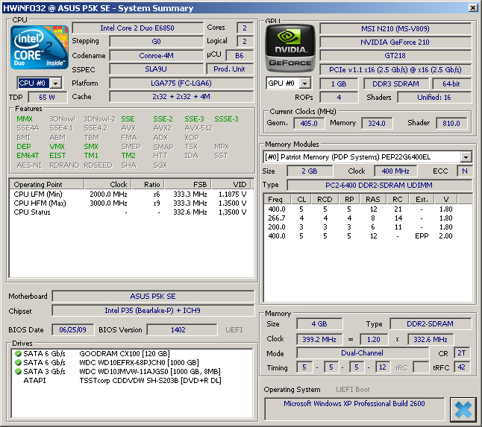The width and height of the screenshot is (482, 427).
Task: Click the MSI N210 (MS-V809) field
Action: [x=395, y=28]
